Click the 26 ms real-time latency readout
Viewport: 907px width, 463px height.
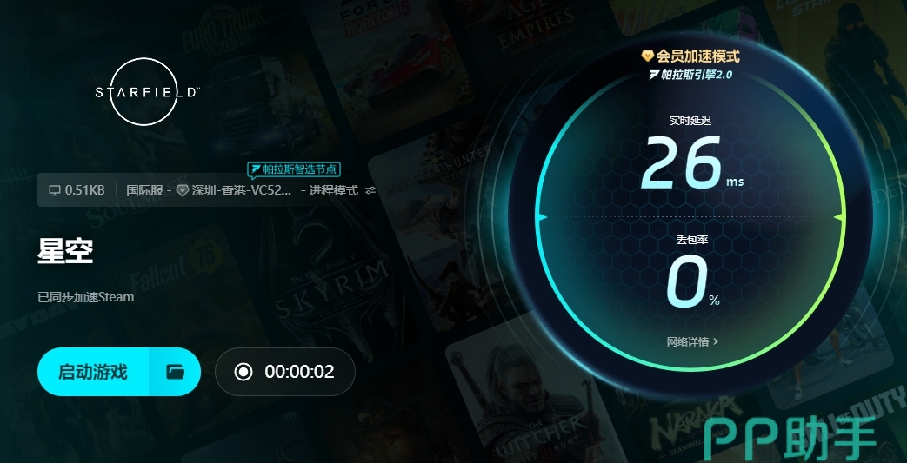(x=691, y=163)
